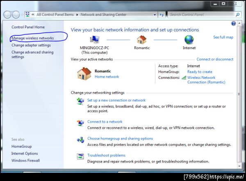Image resolution: width=246 pixels, height=181 pixels.
Task: Open Wireless Network Connection (Romantic) link
Action: click(x=206, y=80)
